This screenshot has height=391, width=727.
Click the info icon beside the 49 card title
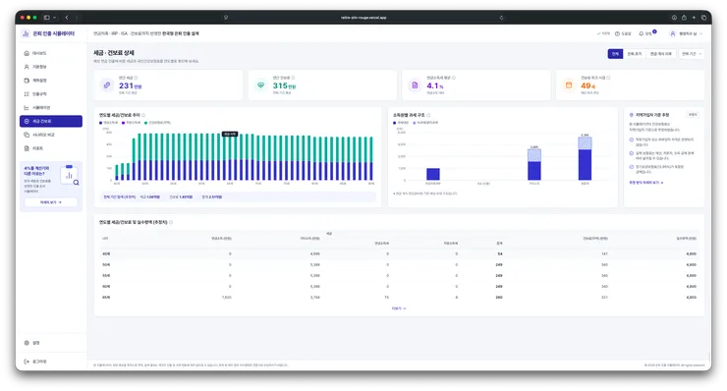608,78
